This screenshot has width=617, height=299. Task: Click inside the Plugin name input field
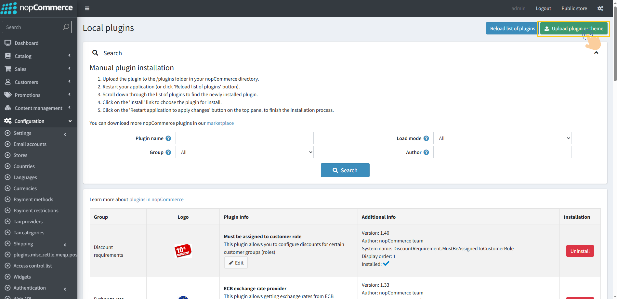[x=244, y=138]
